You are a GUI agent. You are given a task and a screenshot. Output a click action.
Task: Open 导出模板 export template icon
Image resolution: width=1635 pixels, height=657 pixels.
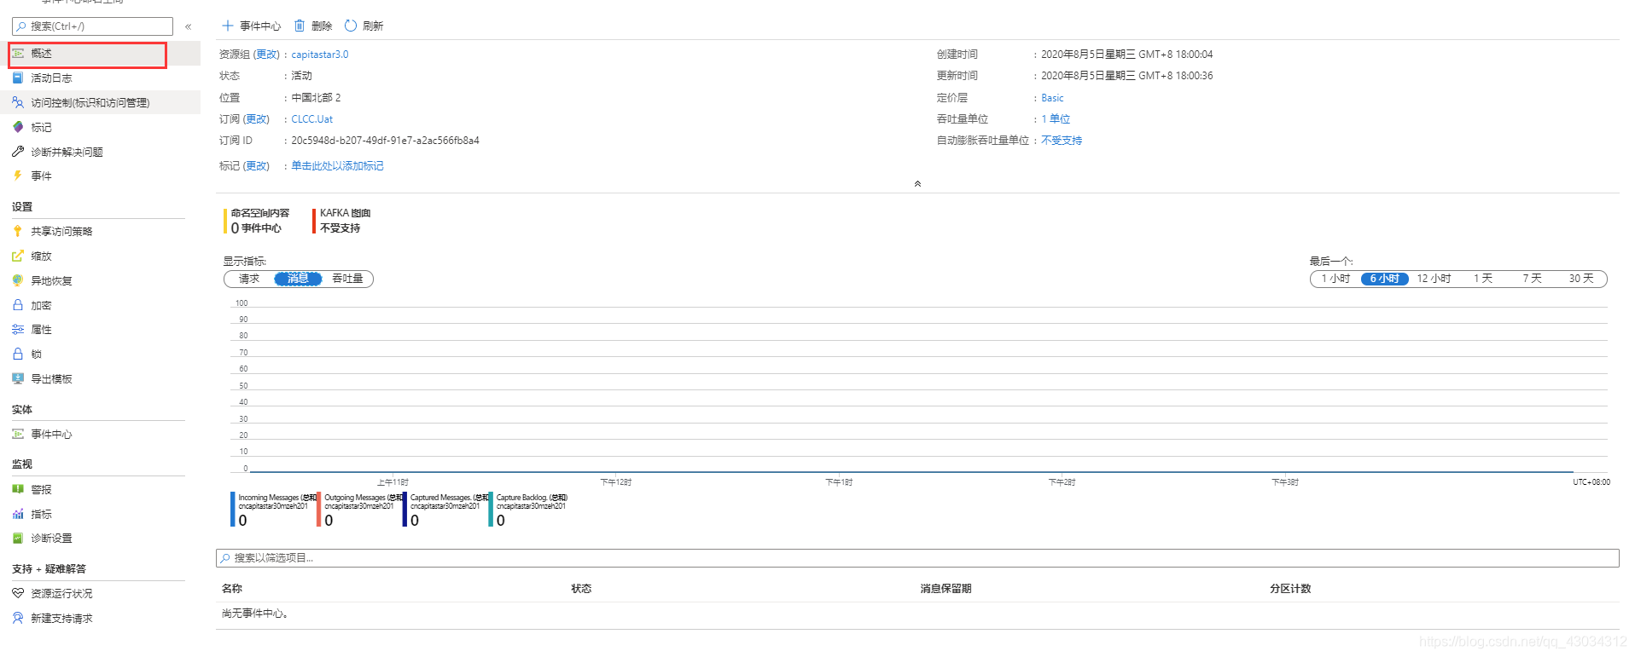click(x=18, y=378)
